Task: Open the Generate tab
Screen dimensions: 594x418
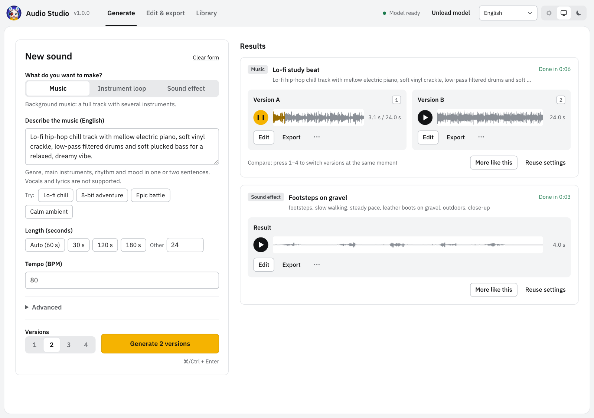Action: tap(121, 13)
